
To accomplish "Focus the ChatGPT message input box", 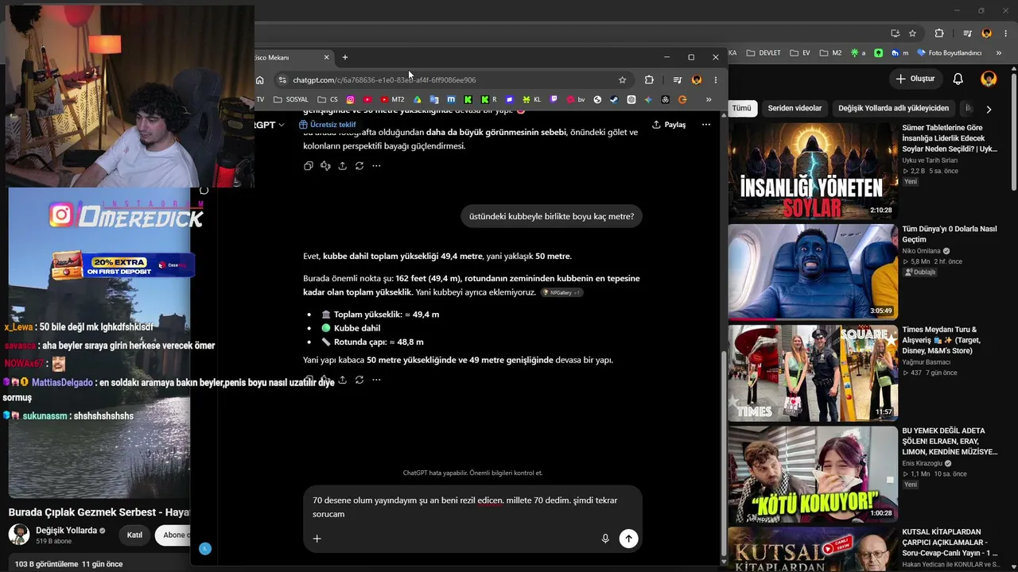I will (x=471, y=507).
